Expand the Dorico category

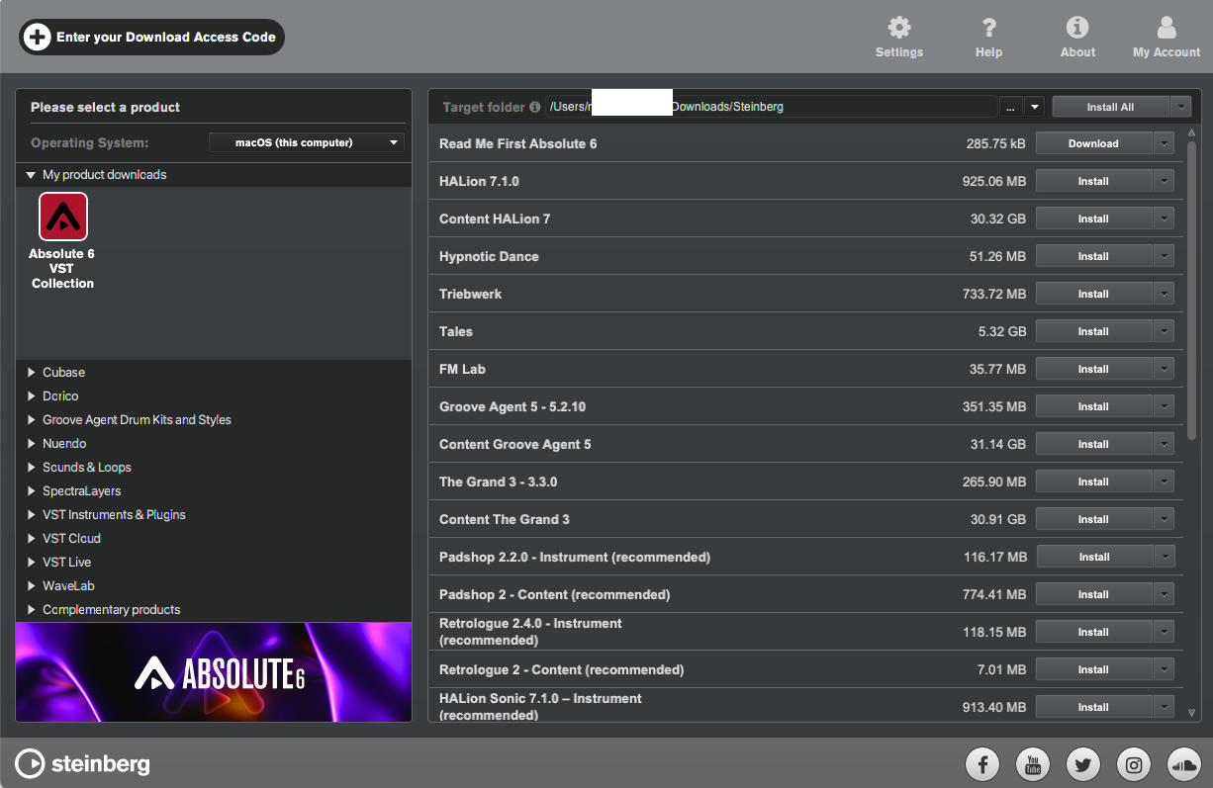click(x=32, y=396)
